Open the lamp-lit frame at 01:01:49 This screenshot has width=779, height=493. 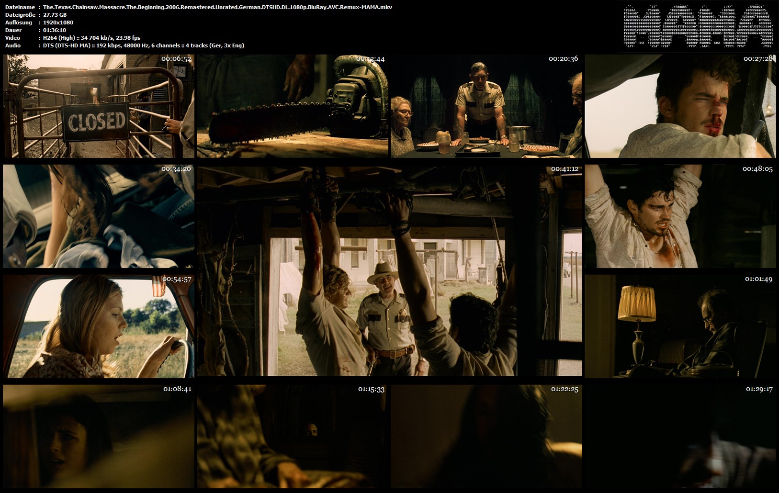[x=680, y=326]
